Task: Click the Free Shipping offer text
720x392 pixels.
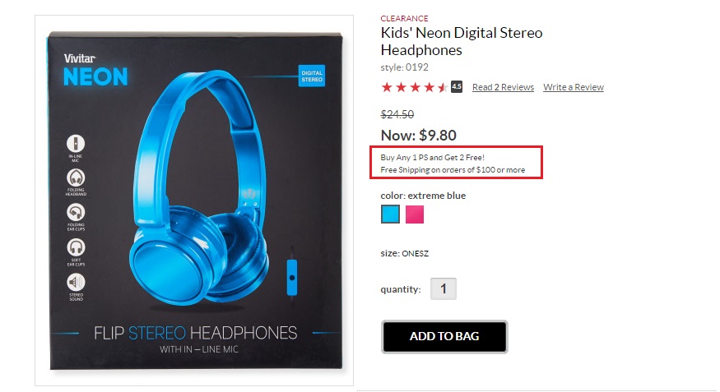Action: click(453, 170)
